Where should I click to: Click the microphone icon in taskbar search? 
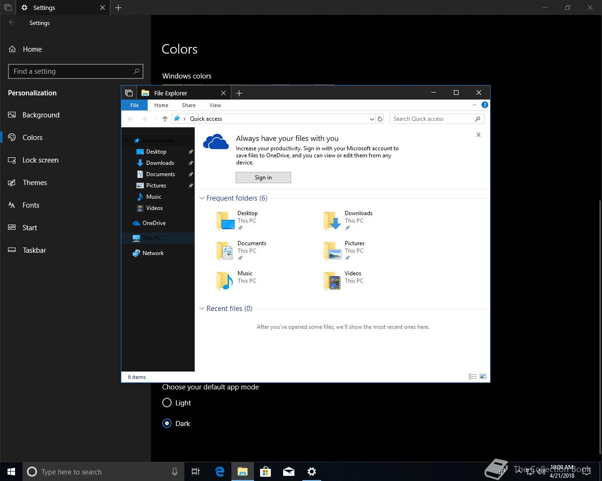tap(174, 472)
